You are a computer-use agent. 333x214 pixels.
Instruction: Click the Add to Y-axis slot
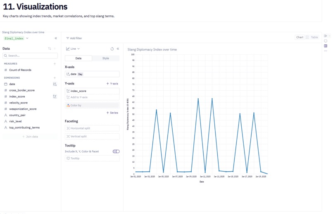pos(92,97)
